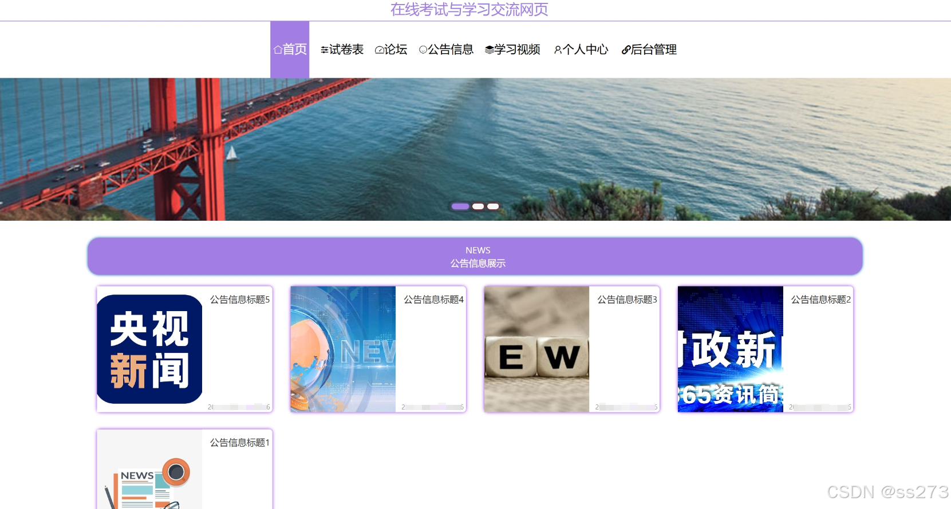
Task: Click the 公告信息展示 section header
Action: pyautogui.click(x=478, y=264)
